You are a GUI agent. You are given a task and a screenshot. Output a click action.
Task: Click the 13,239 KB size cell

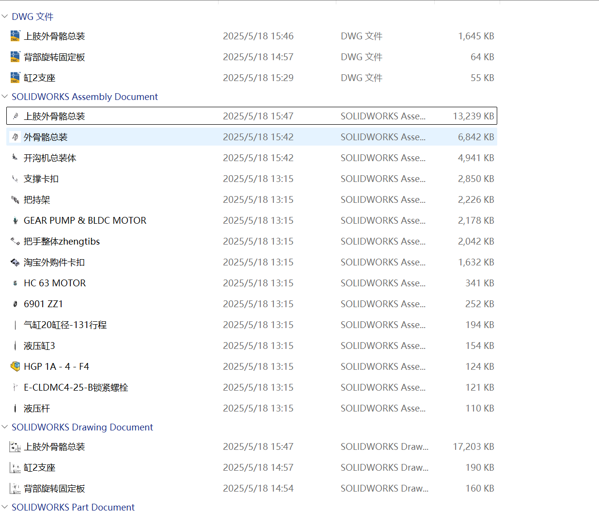tap(473, 116)
